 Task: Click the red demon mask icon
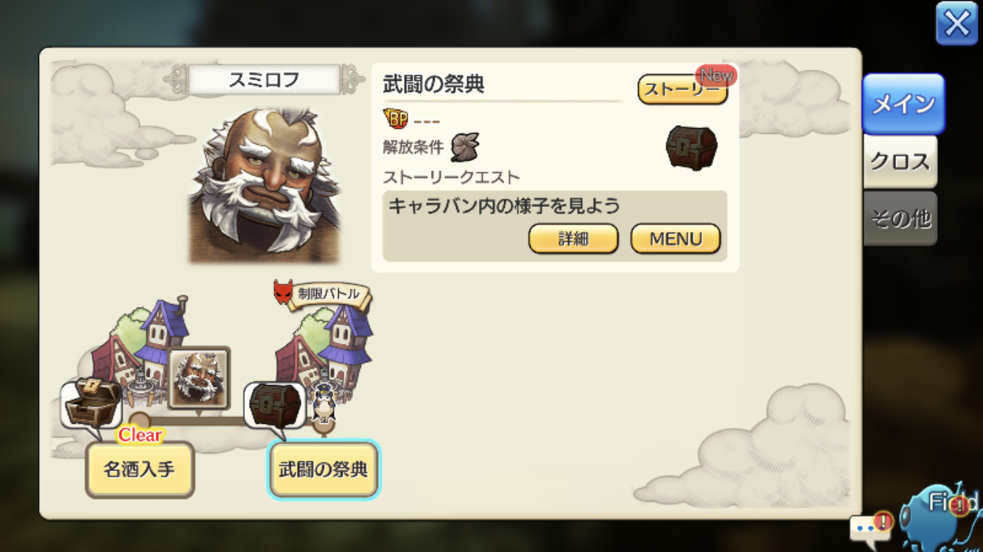click(283, 291)
